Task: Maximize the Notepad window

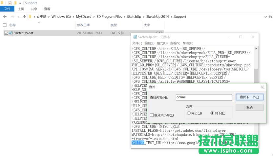Action: 241,37
